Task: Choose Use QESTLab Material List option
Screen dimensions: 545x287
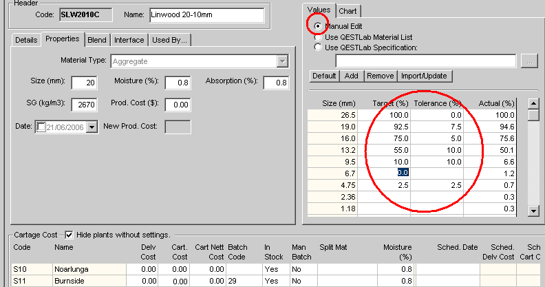Action: (317, 37)
